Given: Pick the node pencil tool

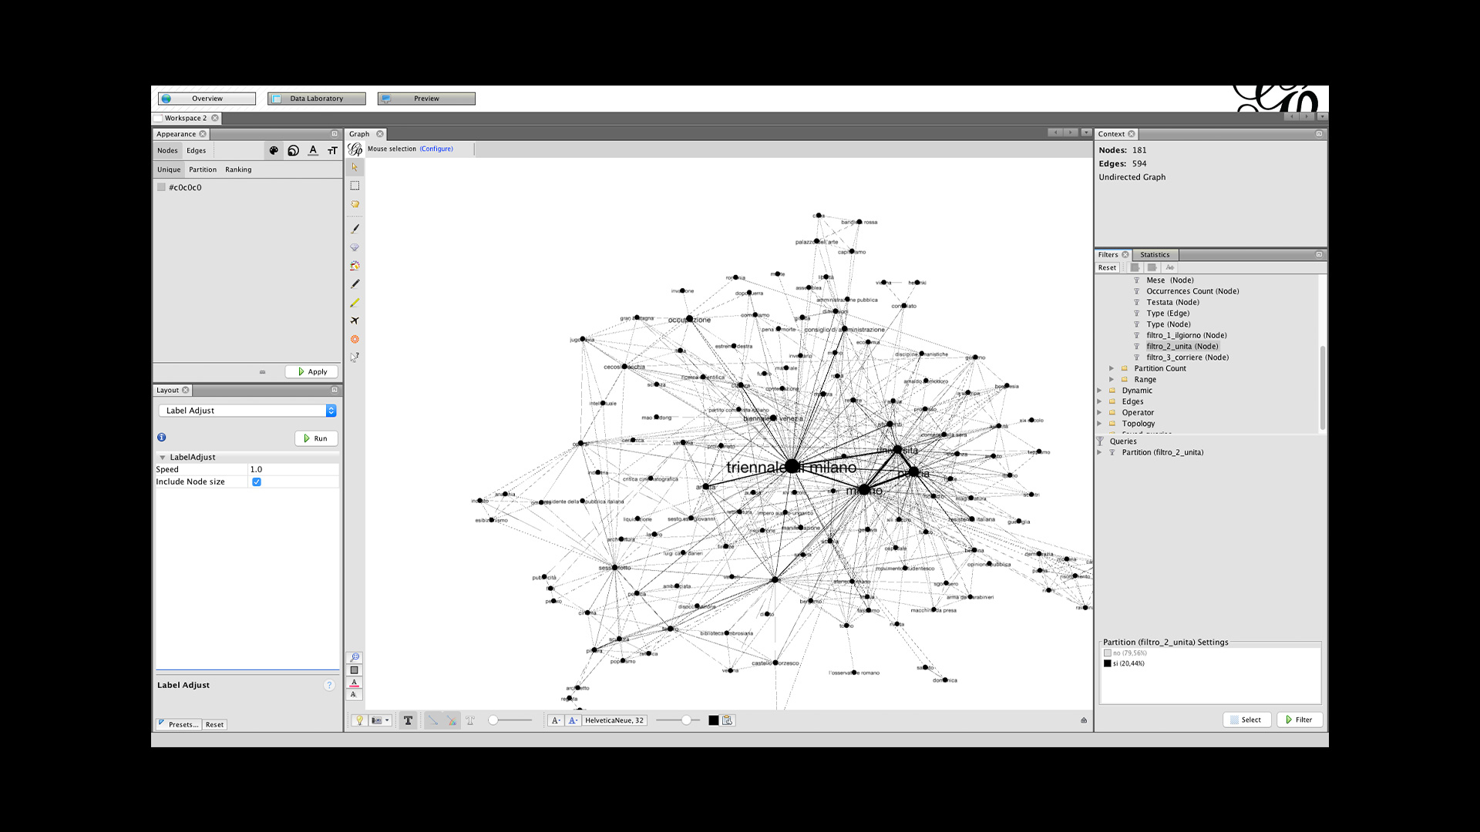Looking at the screenshot, I should (355, 284).
